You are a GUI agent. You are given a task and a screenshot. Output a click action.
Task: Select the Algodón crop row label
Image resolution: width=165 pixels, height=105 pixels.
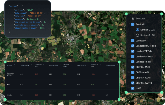coord(10,95)
